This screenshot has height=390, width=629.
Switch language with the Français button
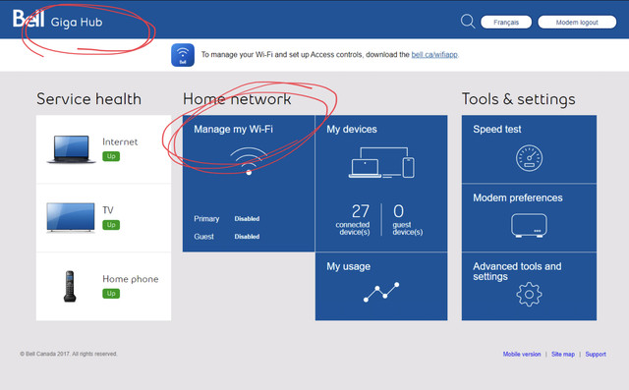coord(506,22)
